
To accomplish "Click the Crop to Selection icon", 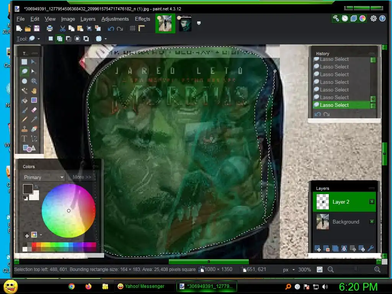I will tap(89, 28).
